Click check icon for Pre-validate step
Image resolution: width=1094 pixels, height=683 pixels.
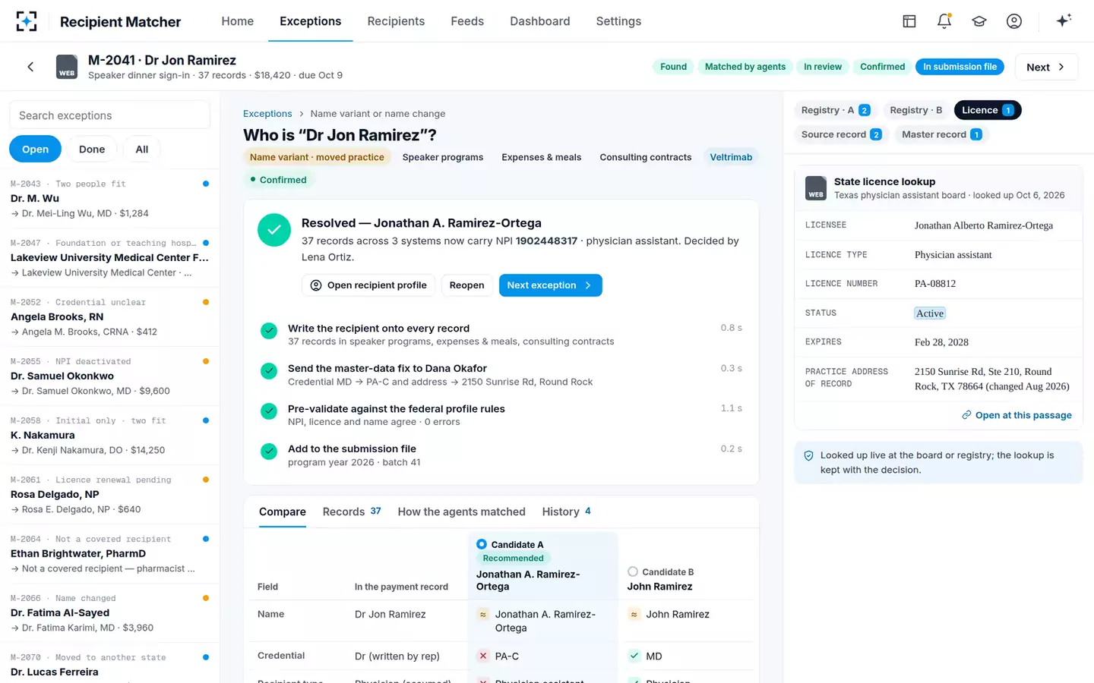268,411
